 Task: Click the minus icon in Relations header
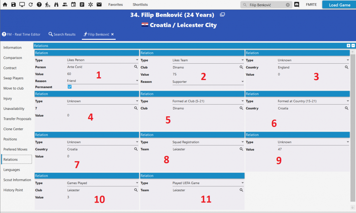tap(353, 46)
